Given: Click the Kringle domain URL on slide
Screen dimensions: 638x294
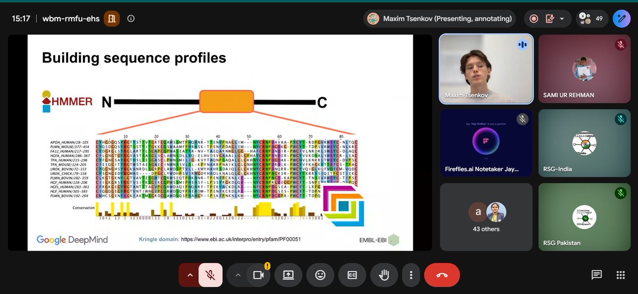Looking at the screenshot, I should 241,240.
